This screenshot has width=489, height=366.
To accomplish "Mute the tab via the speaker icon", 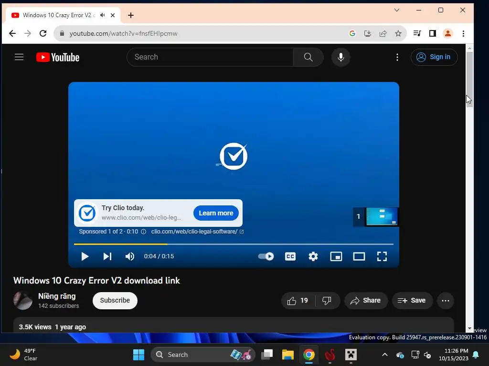I will [103, 15].
